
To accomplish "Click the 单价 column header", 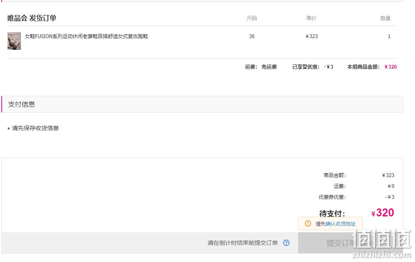I will click(x=311, y=18).
